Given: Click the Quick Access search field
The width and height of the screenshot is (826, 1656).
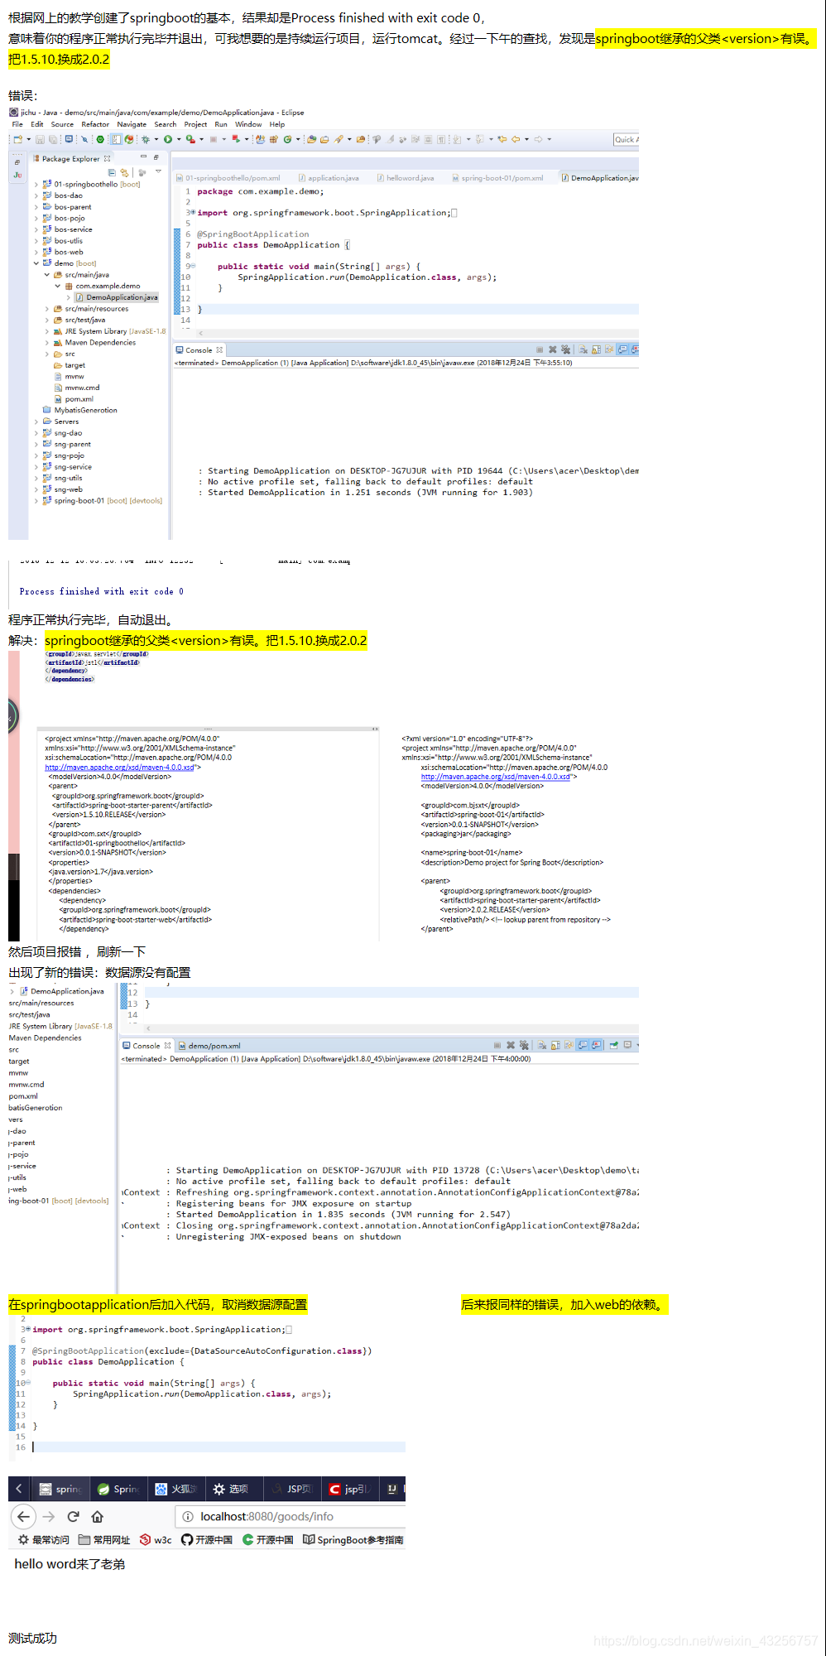Looking at the screenshot, I should (x=626, y=139).
